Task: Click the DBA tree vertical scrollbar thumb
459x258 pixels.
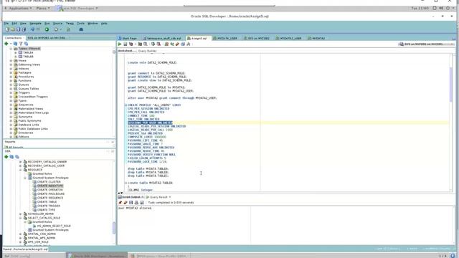Action: 114,228
